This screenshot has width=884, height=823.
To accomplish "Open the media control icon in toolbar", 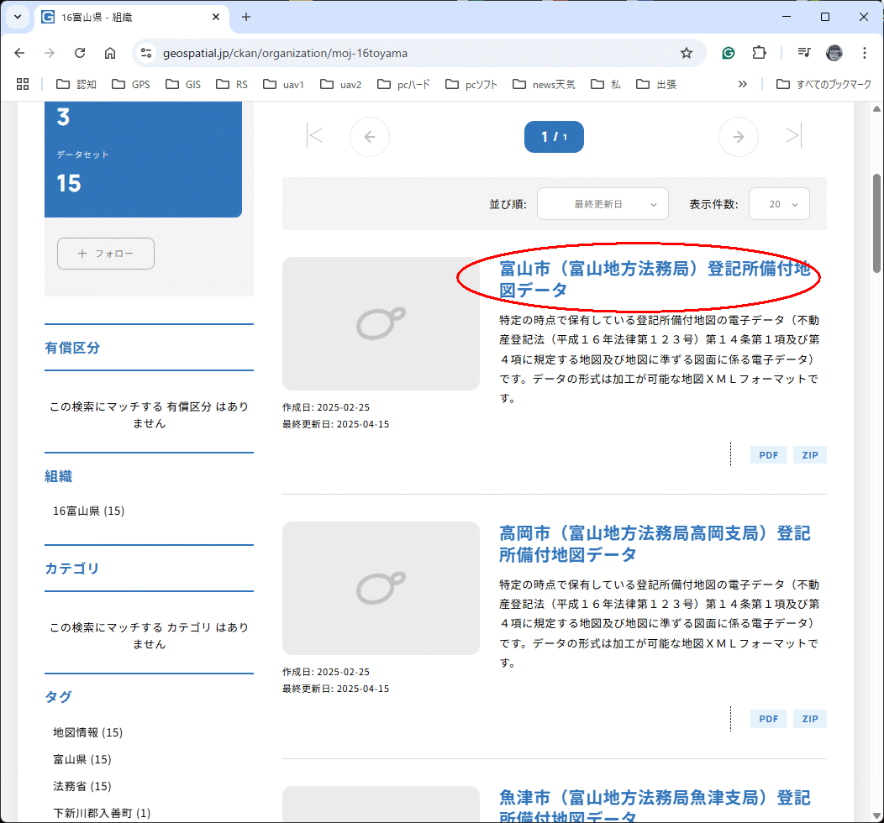I will click(x=804, y=53).
